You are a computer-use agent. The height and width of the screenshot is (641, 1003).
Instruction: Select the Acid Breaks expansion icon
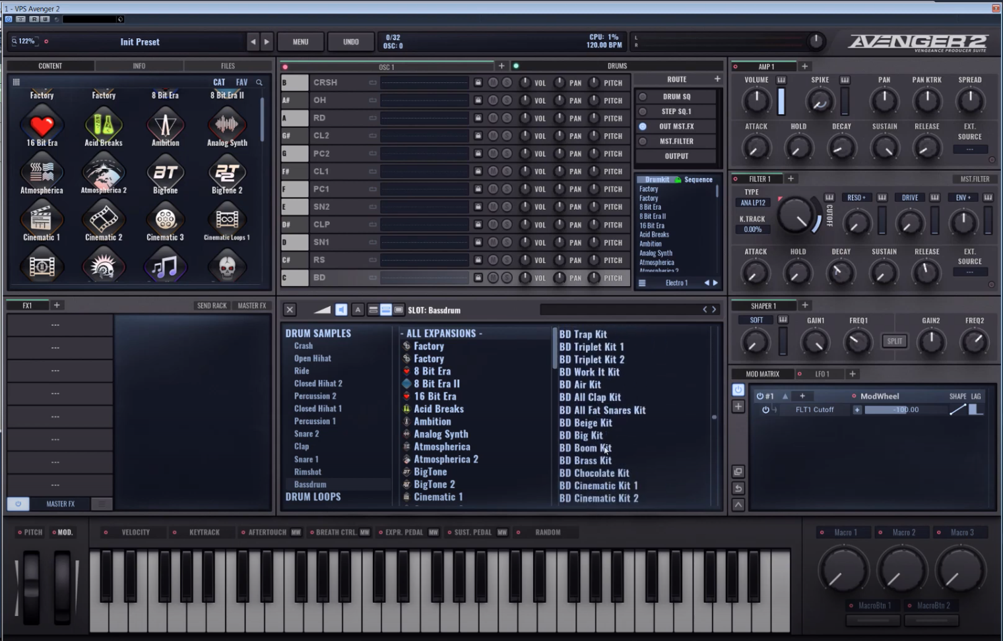pos(104,124)
